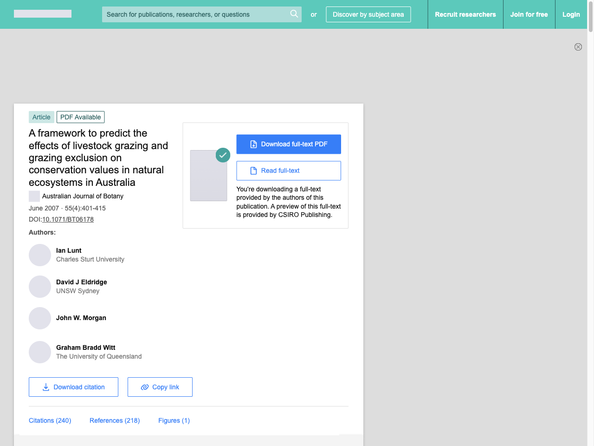Open the References (218) tab

(x=115, y=420)
